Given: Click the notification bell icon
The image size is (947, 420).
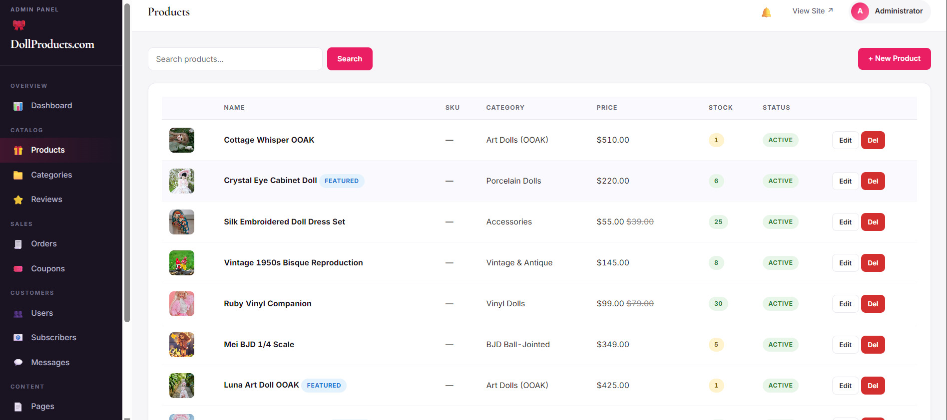Looking at the screenshot, I should (x=766, y=12).
